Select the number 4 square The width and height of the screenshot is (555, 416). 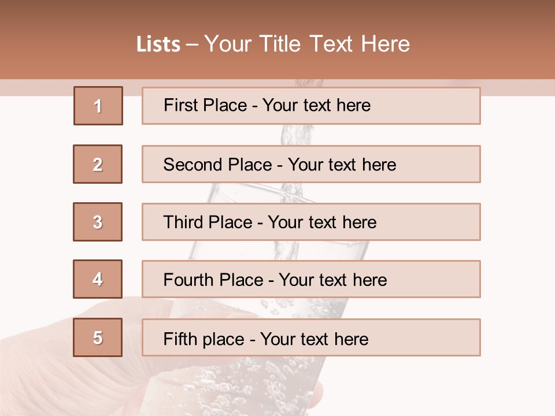pos(98,279)
